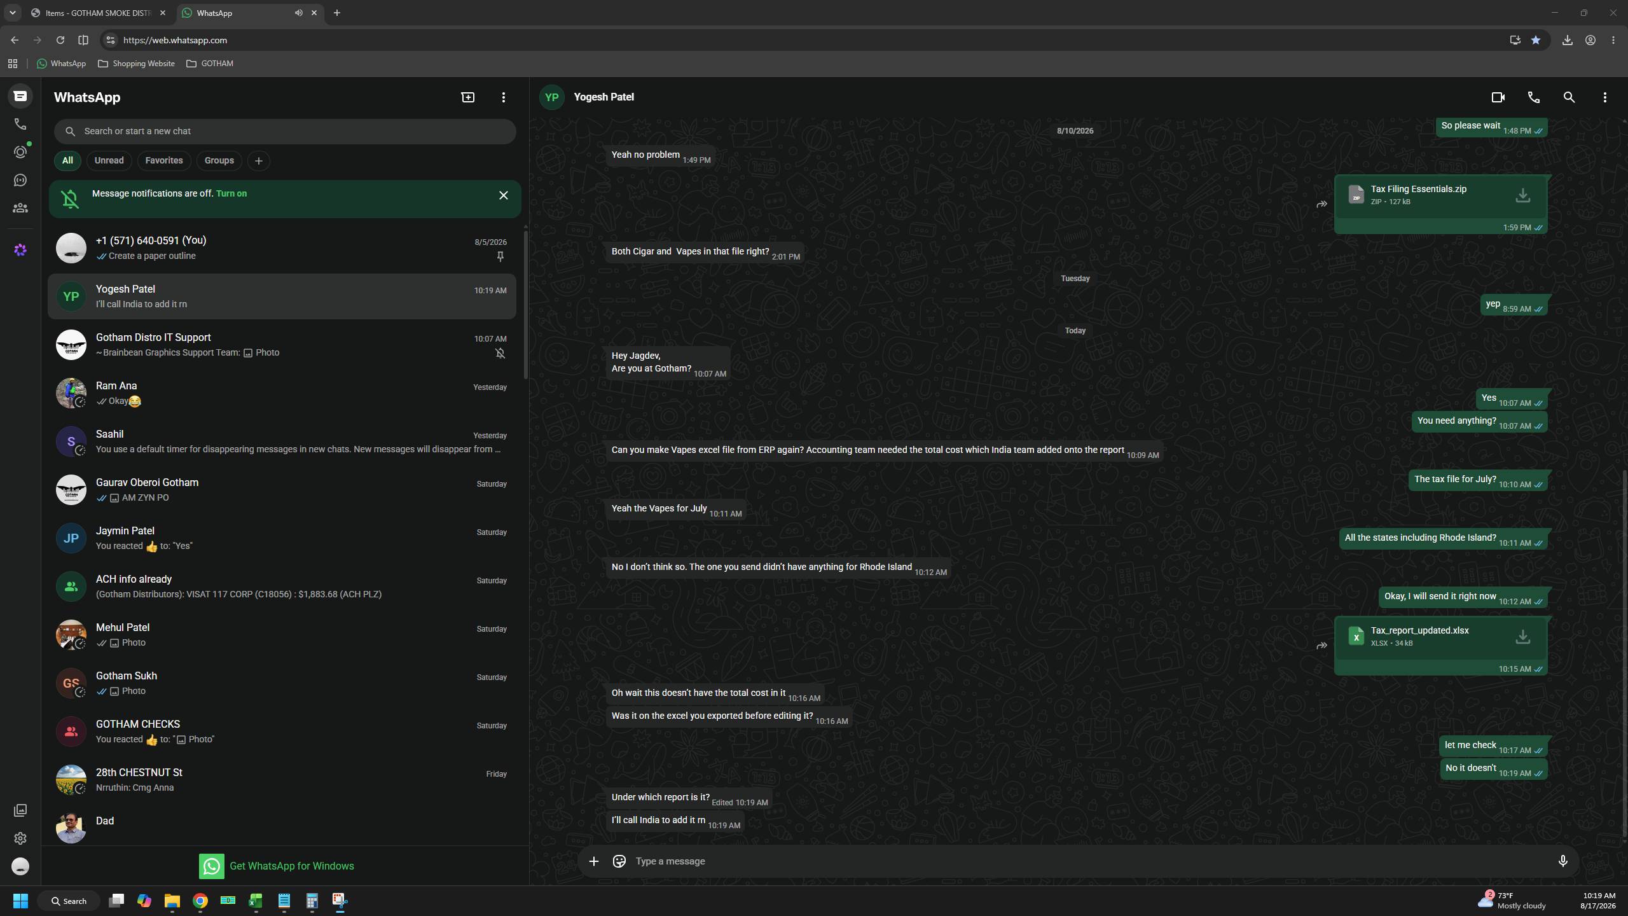The width and height of the screenshot is (1628, 916).
Task: Turn on message notifications link
Action: tap(231, 193)
